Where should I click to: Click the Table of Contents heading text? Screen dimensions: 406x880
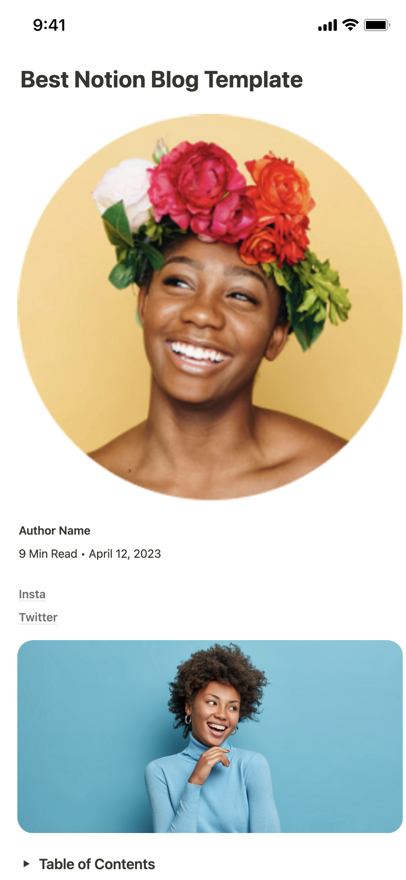point(97,864)
